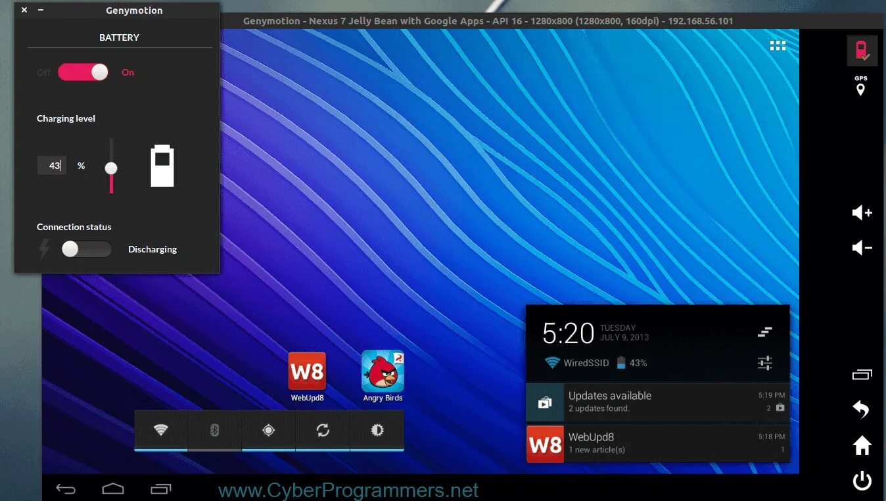Tap the GPS location tile in quick settings

[x=268, y=431]
